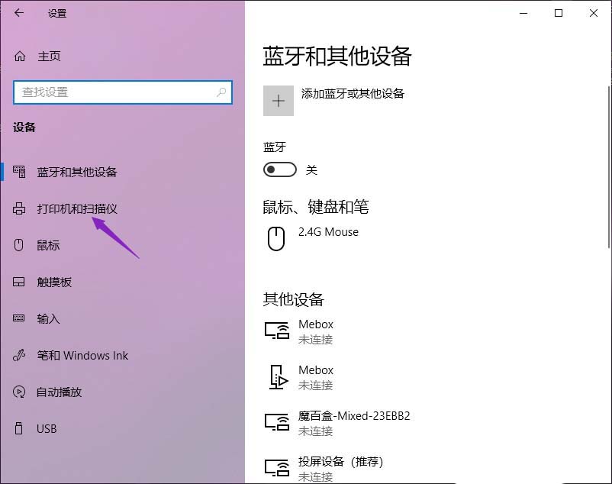This screenshot has width=612, height=484.
Task: Click the vertical scrollbar on right
Action: click(609, 167)
